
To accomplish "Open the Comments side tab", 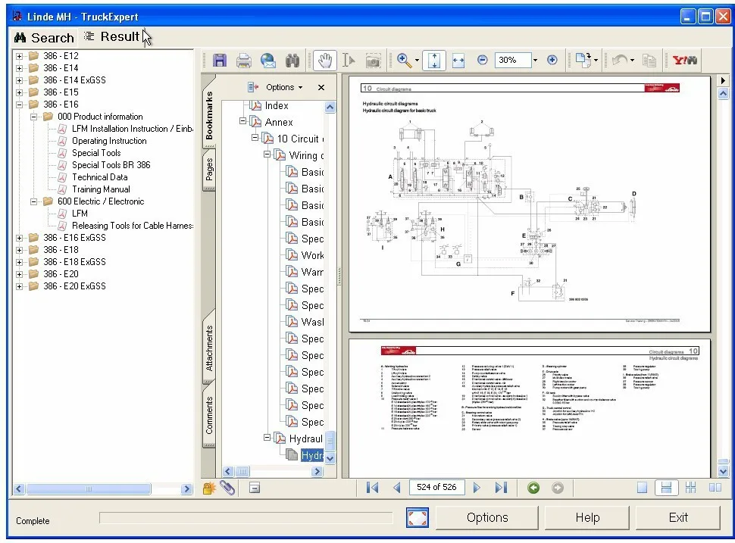I will coord(209,415).
